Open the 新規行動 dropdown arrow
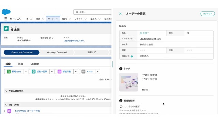 click(x=76, y=72)
